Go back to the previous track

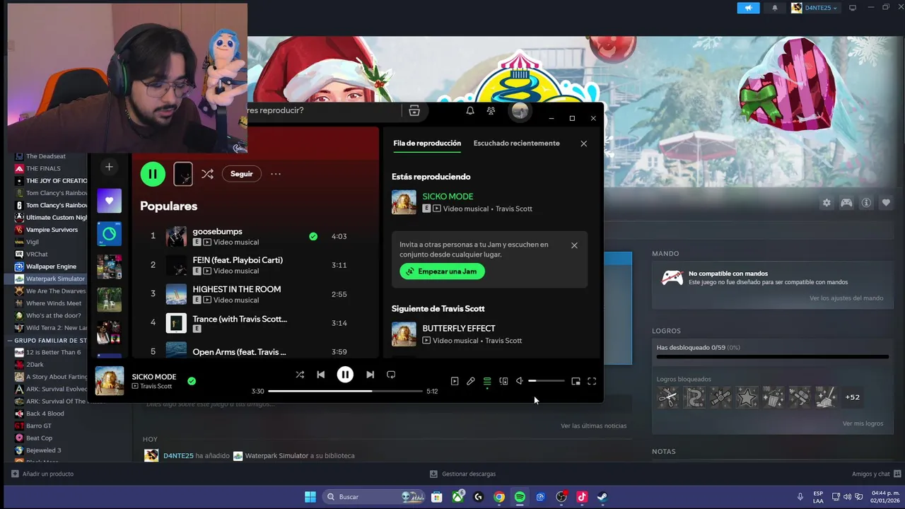320,375
